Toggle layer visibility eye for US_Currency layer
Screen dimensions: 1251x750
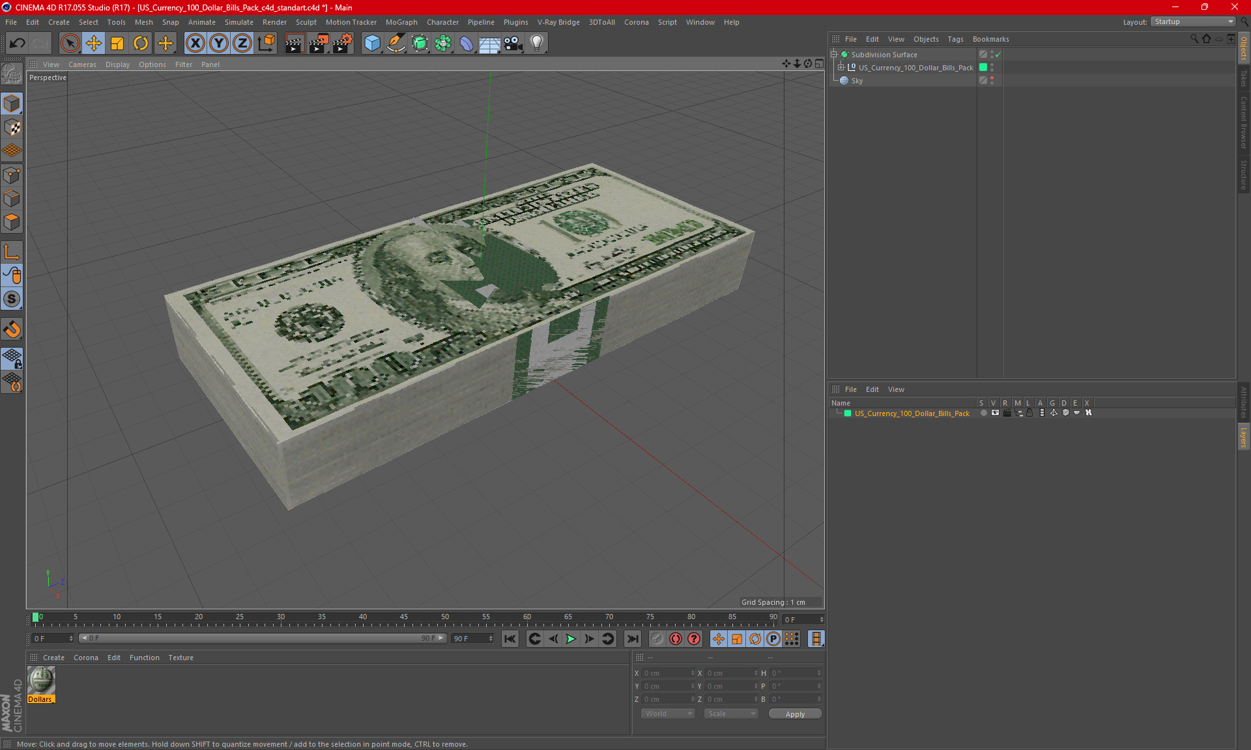(x=995, y=413)
